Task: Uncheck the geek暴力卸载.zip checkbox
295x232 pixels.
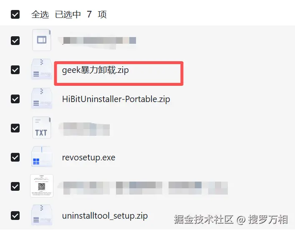Action: click(x=15, y=70)
